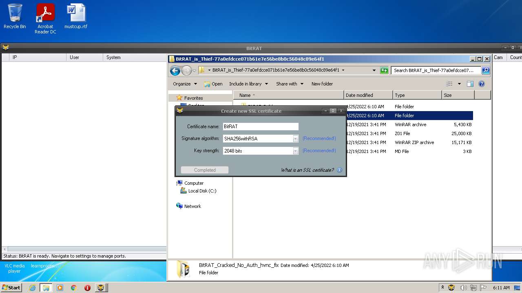522x293 pixels.
Task: Open the Key strength dropdown
Action: tap(296, 151)
